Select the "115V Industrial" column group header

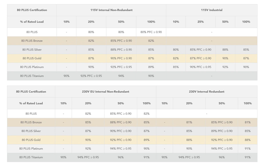click(211, 10)
